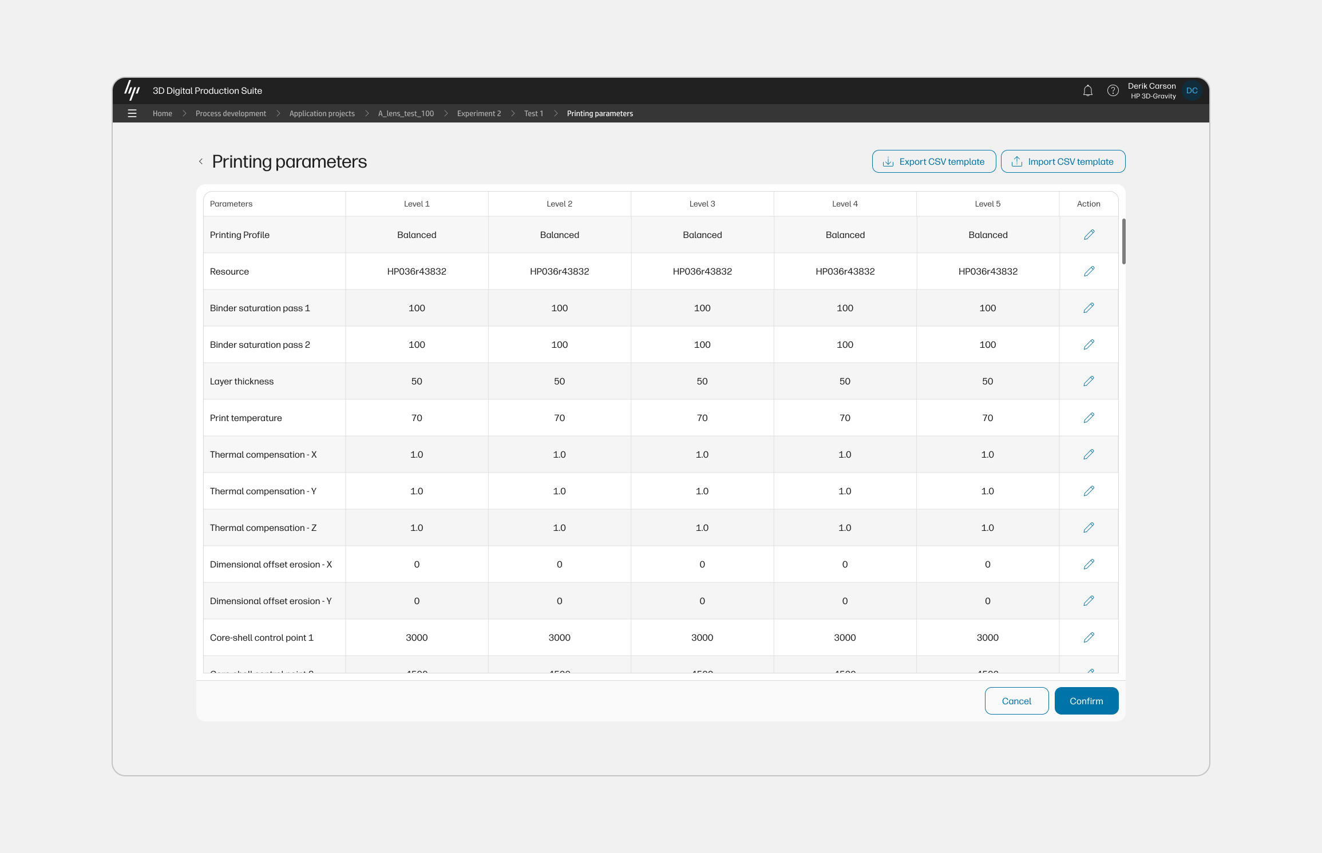Open the DC user avatar menu
Image resolution: width=1322 pixels, height=853 pixels.
1192,90
